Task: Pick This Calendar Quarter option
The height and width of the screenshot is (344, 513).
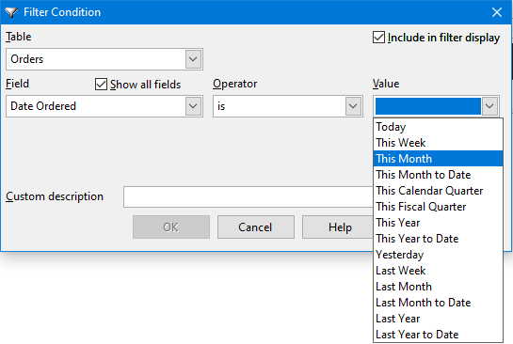Action: (438, 191)
